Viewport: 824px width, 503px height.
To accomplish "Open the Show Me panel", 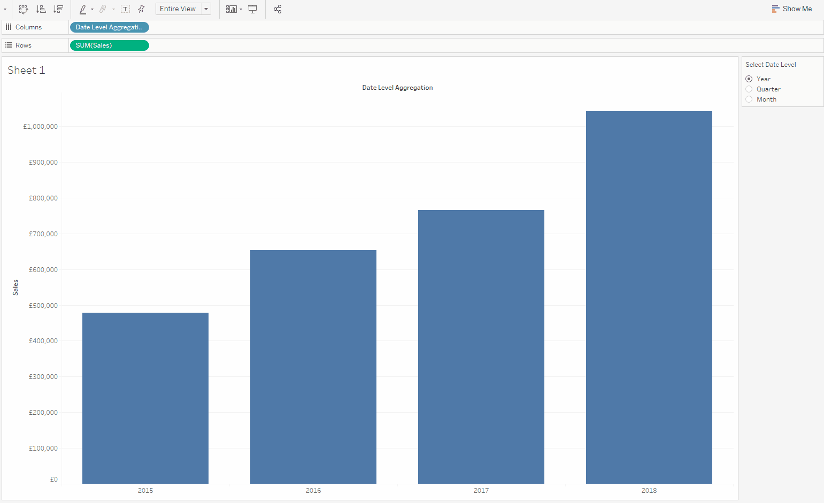I will point(792,9).
